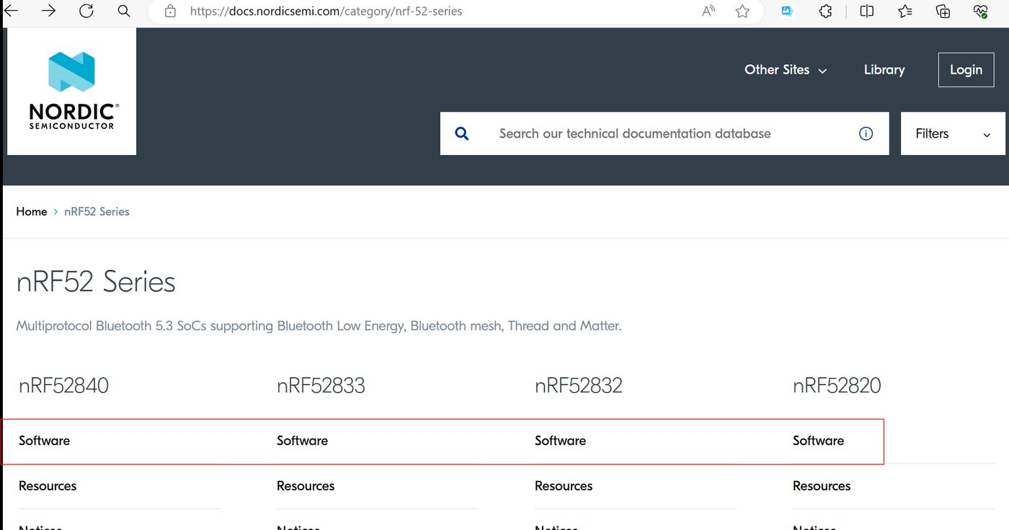Click the browser refresh icon
This screenshot has height=530, width=1009.
tap(86, 11)
